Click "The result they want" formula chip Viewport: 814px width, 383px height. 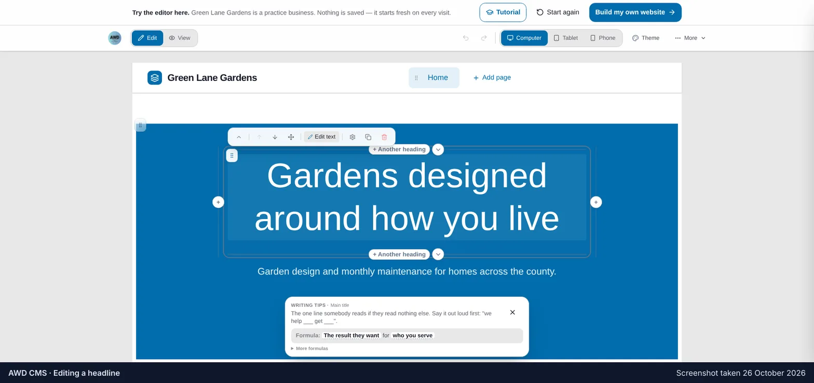pos(351,336)
